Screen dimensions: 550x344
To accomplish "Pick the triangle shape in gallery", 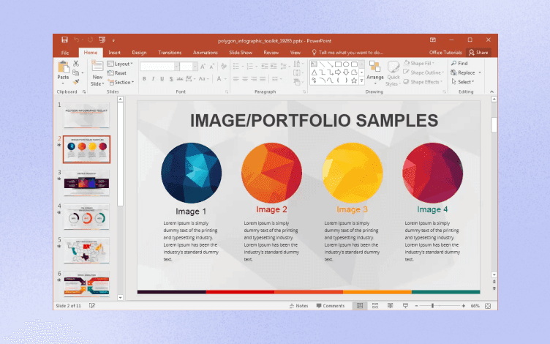I will [x=314, y=72].
